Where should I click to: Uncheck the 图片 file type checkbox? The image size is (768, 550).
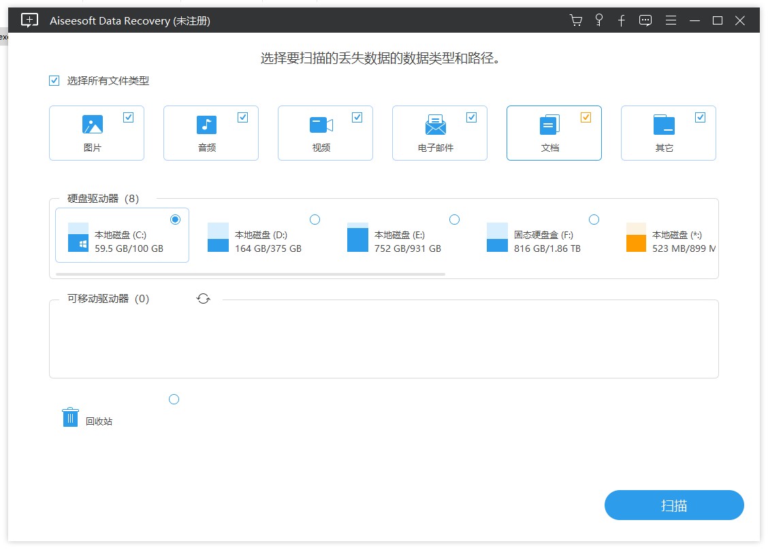pos(128,118)
